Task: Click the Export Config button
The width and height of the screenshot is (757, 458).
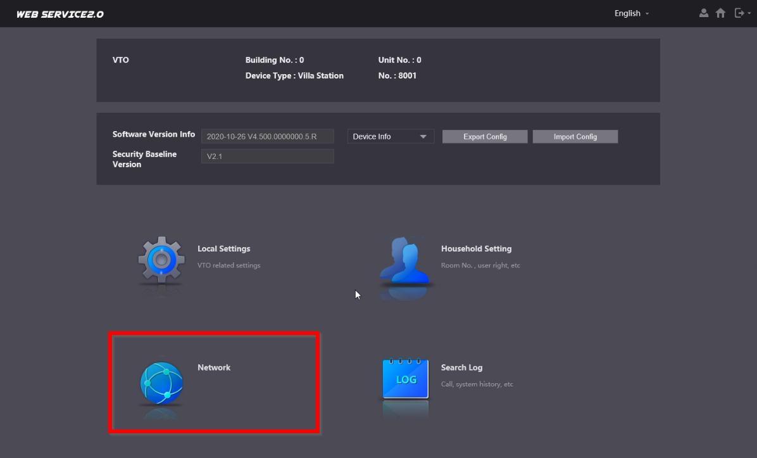Action: pos(485,137)
